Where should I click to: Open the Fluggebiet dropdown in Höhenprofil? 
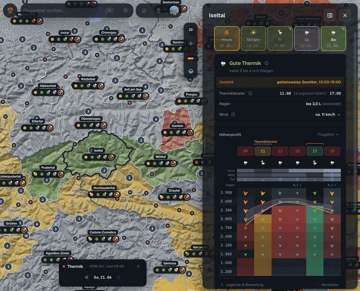coord(328,134)
